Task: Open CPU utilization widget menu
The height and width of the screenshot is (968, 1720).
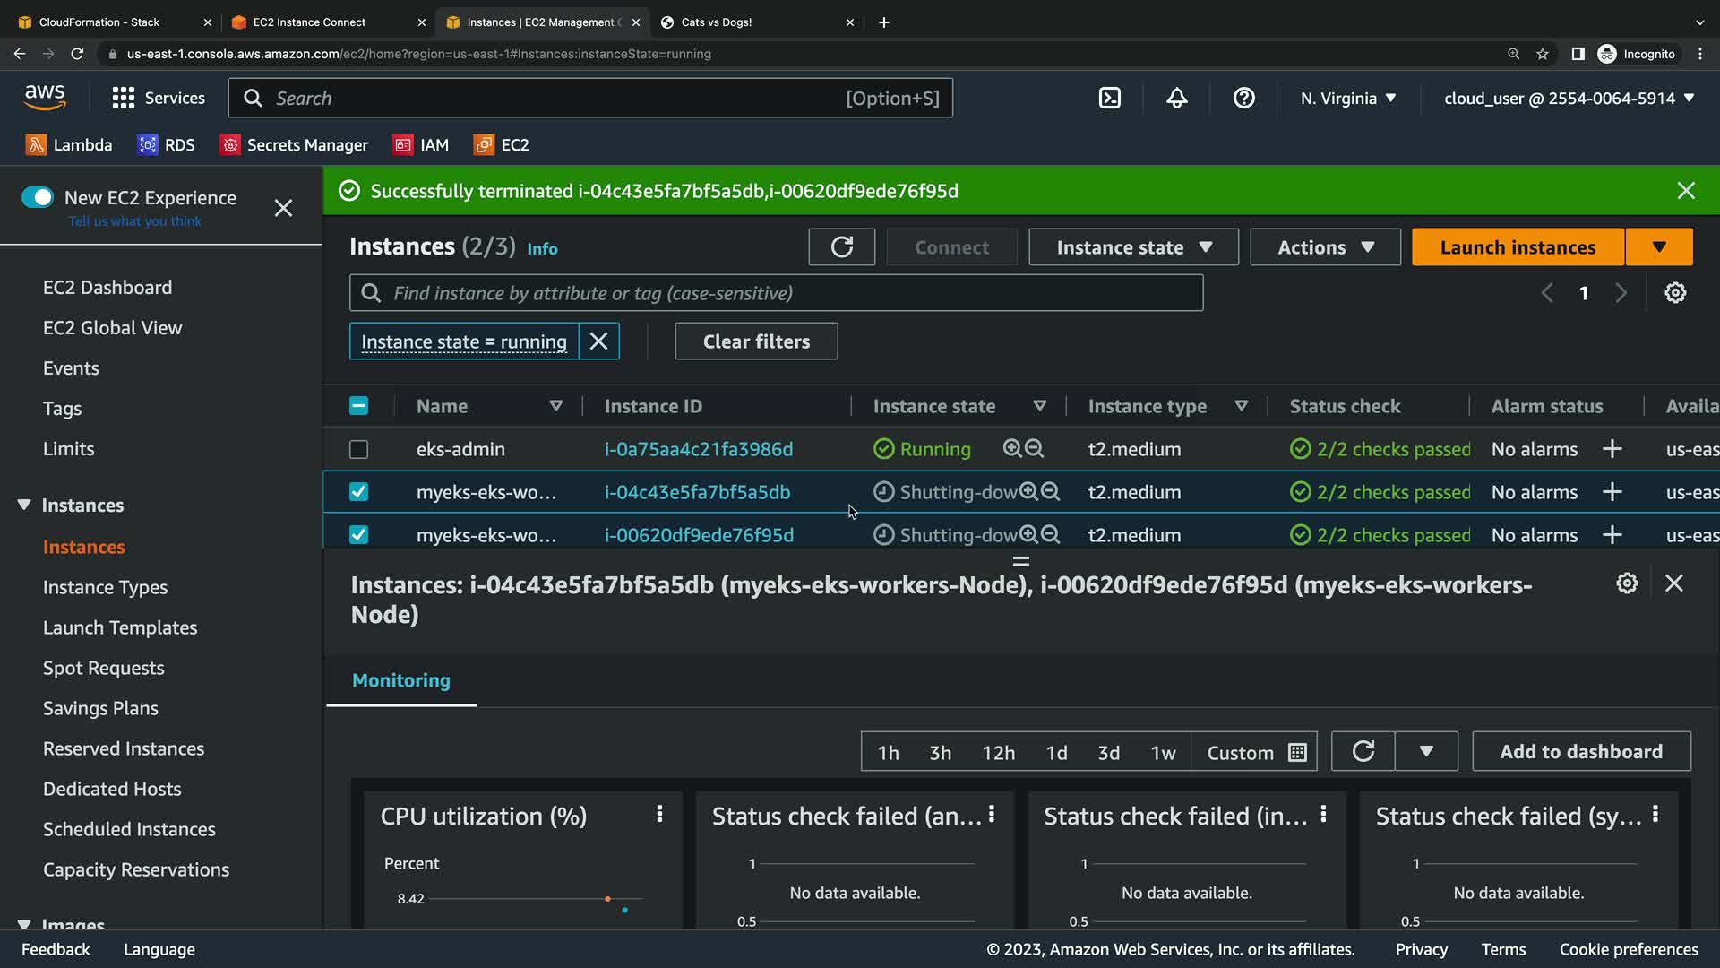Action: (x=659, y=814)
